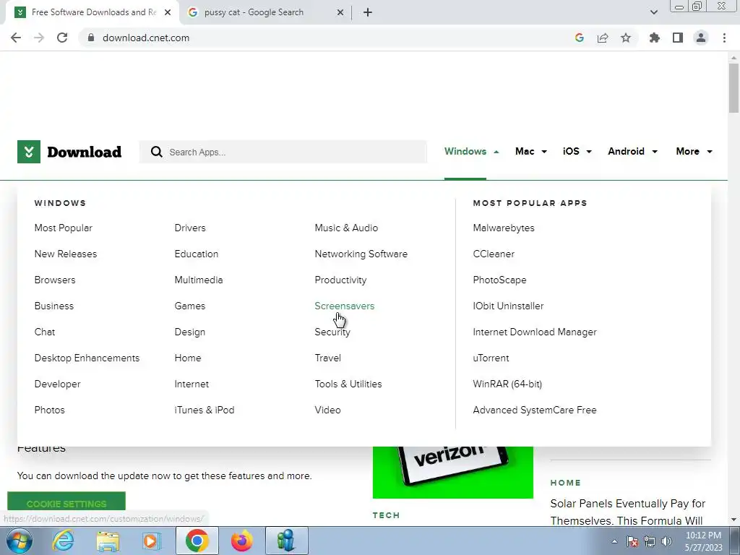View site info via the padlock icon
Screen dimensions: 740x555
click(91, 38)
